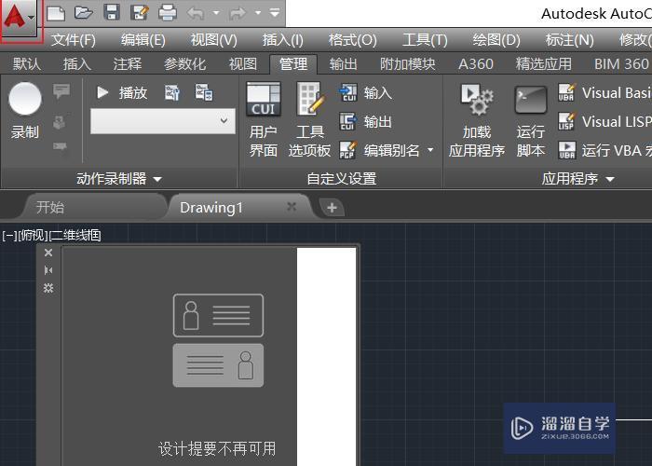Viewport: 652px width, 466px height.
Task: Switch to the BIM 360 ribbon tab
Action: (621, 64)
